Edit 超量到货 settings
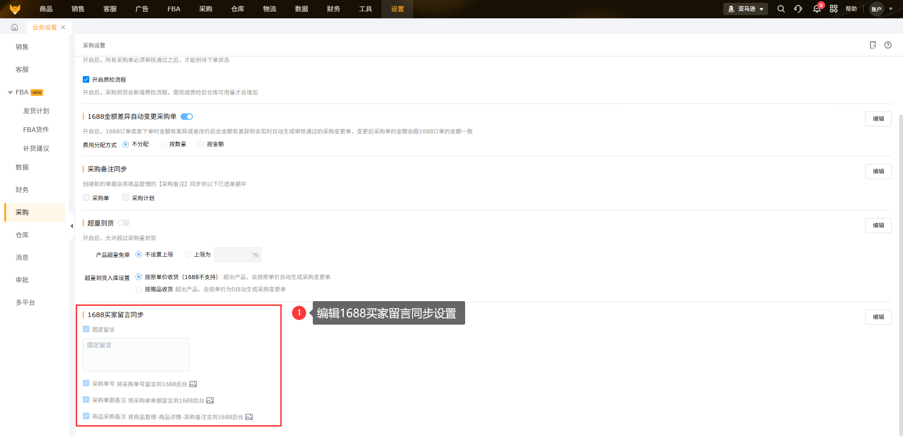903x436 pixels. point(879,226)
